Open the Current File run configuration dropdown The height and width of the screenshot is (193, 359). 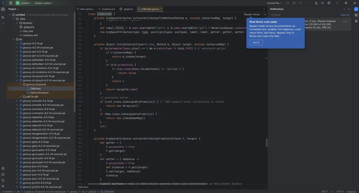(x=274, y=3)
